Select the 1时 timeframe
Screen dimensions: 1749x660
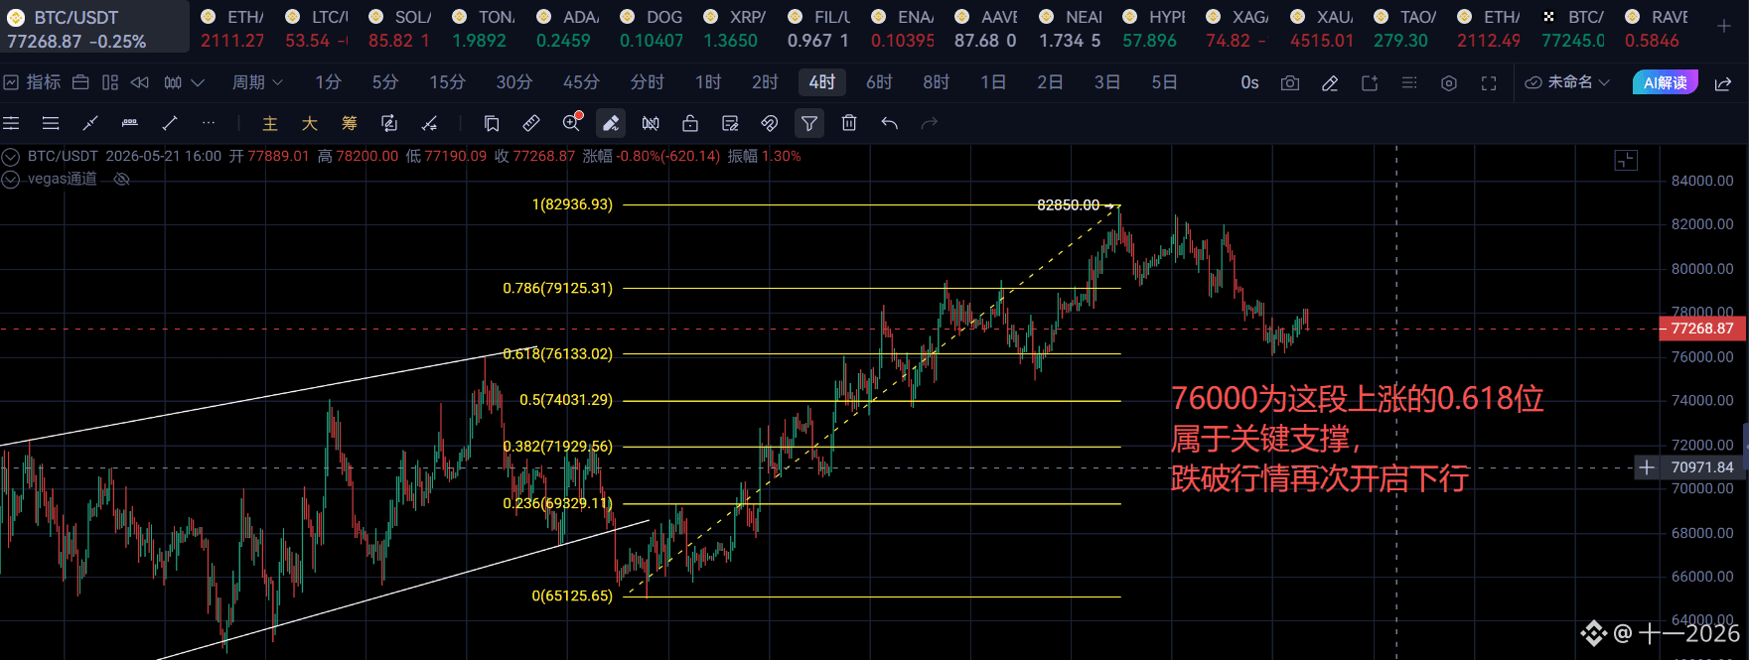click(x=708, y=82)
